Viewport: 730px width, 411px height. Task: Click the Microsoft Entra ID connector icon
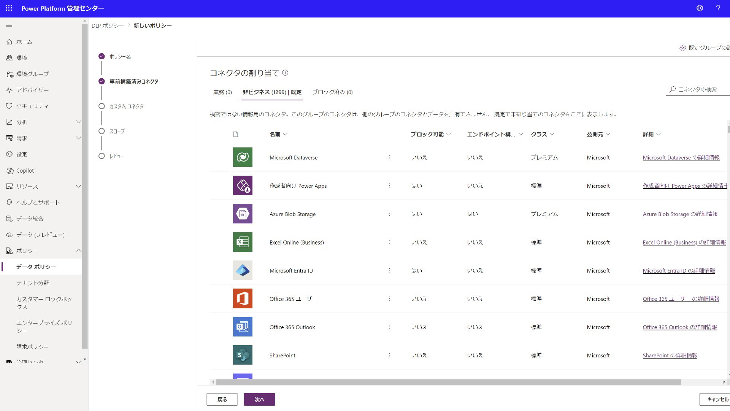click(x=243, y=270)
